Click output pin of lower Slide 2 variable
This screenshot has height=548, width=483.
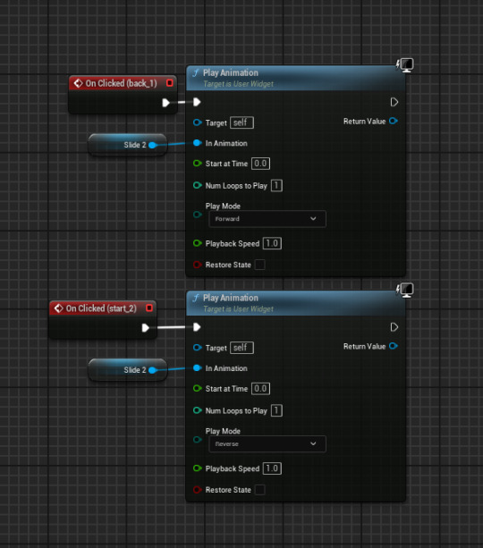click(152, 370)
